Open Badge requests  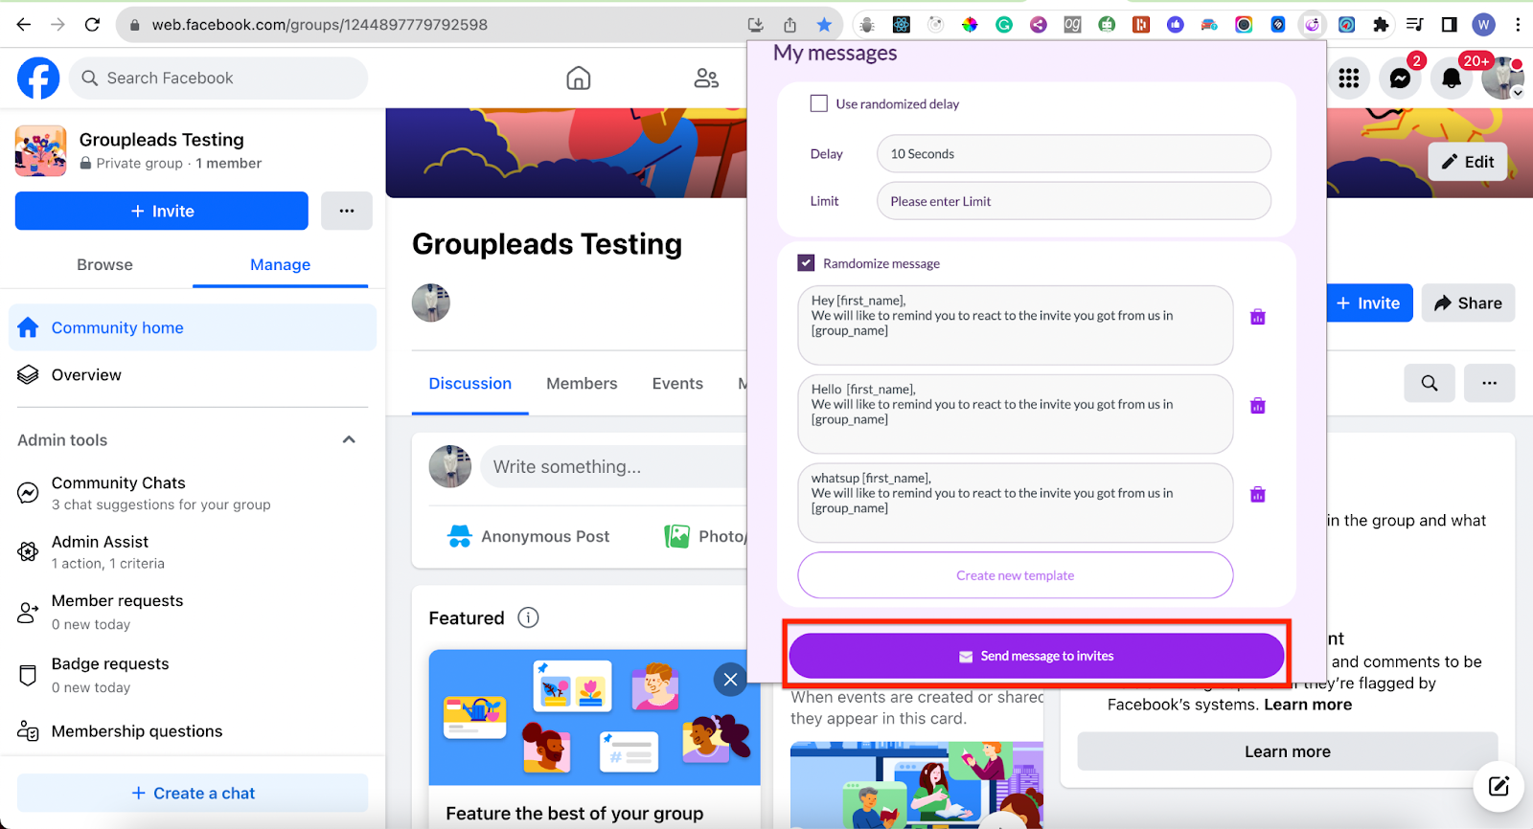[193, 675]
